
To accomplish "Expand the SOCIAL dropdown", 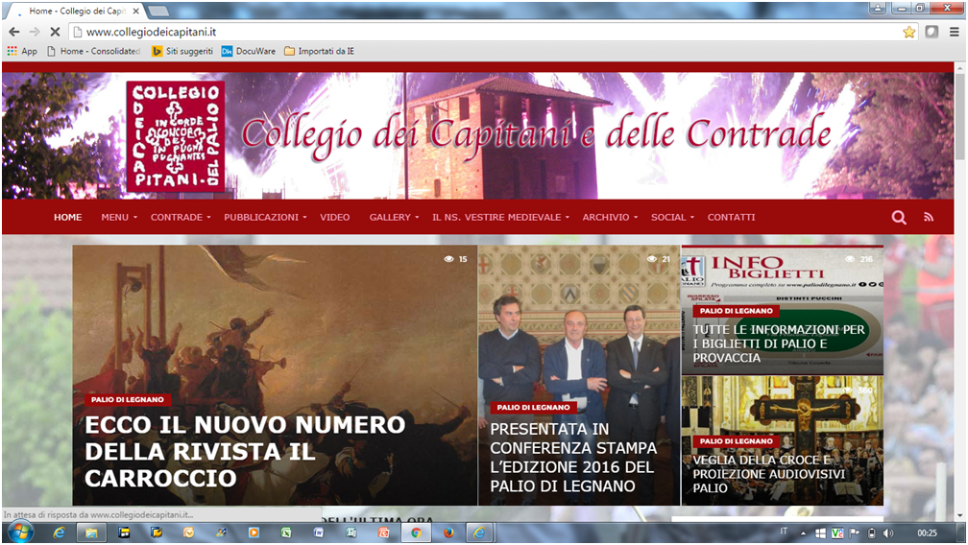I will tap(672, 217).
